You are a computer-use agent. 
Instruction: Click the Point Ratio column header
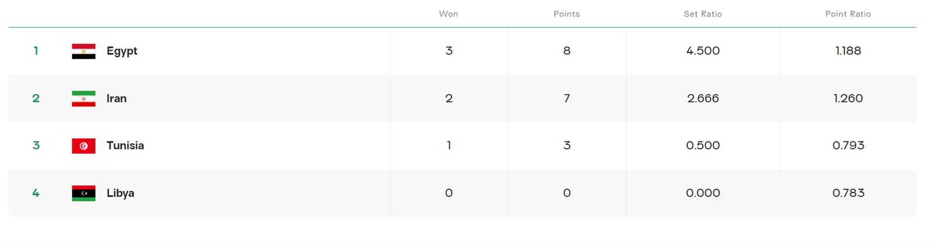848,14
